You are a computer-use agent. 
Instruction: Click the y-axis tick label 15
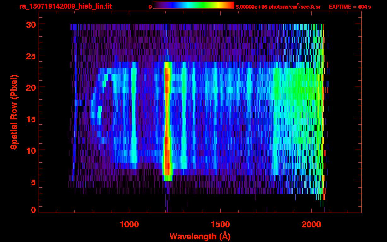click(31, 119)
